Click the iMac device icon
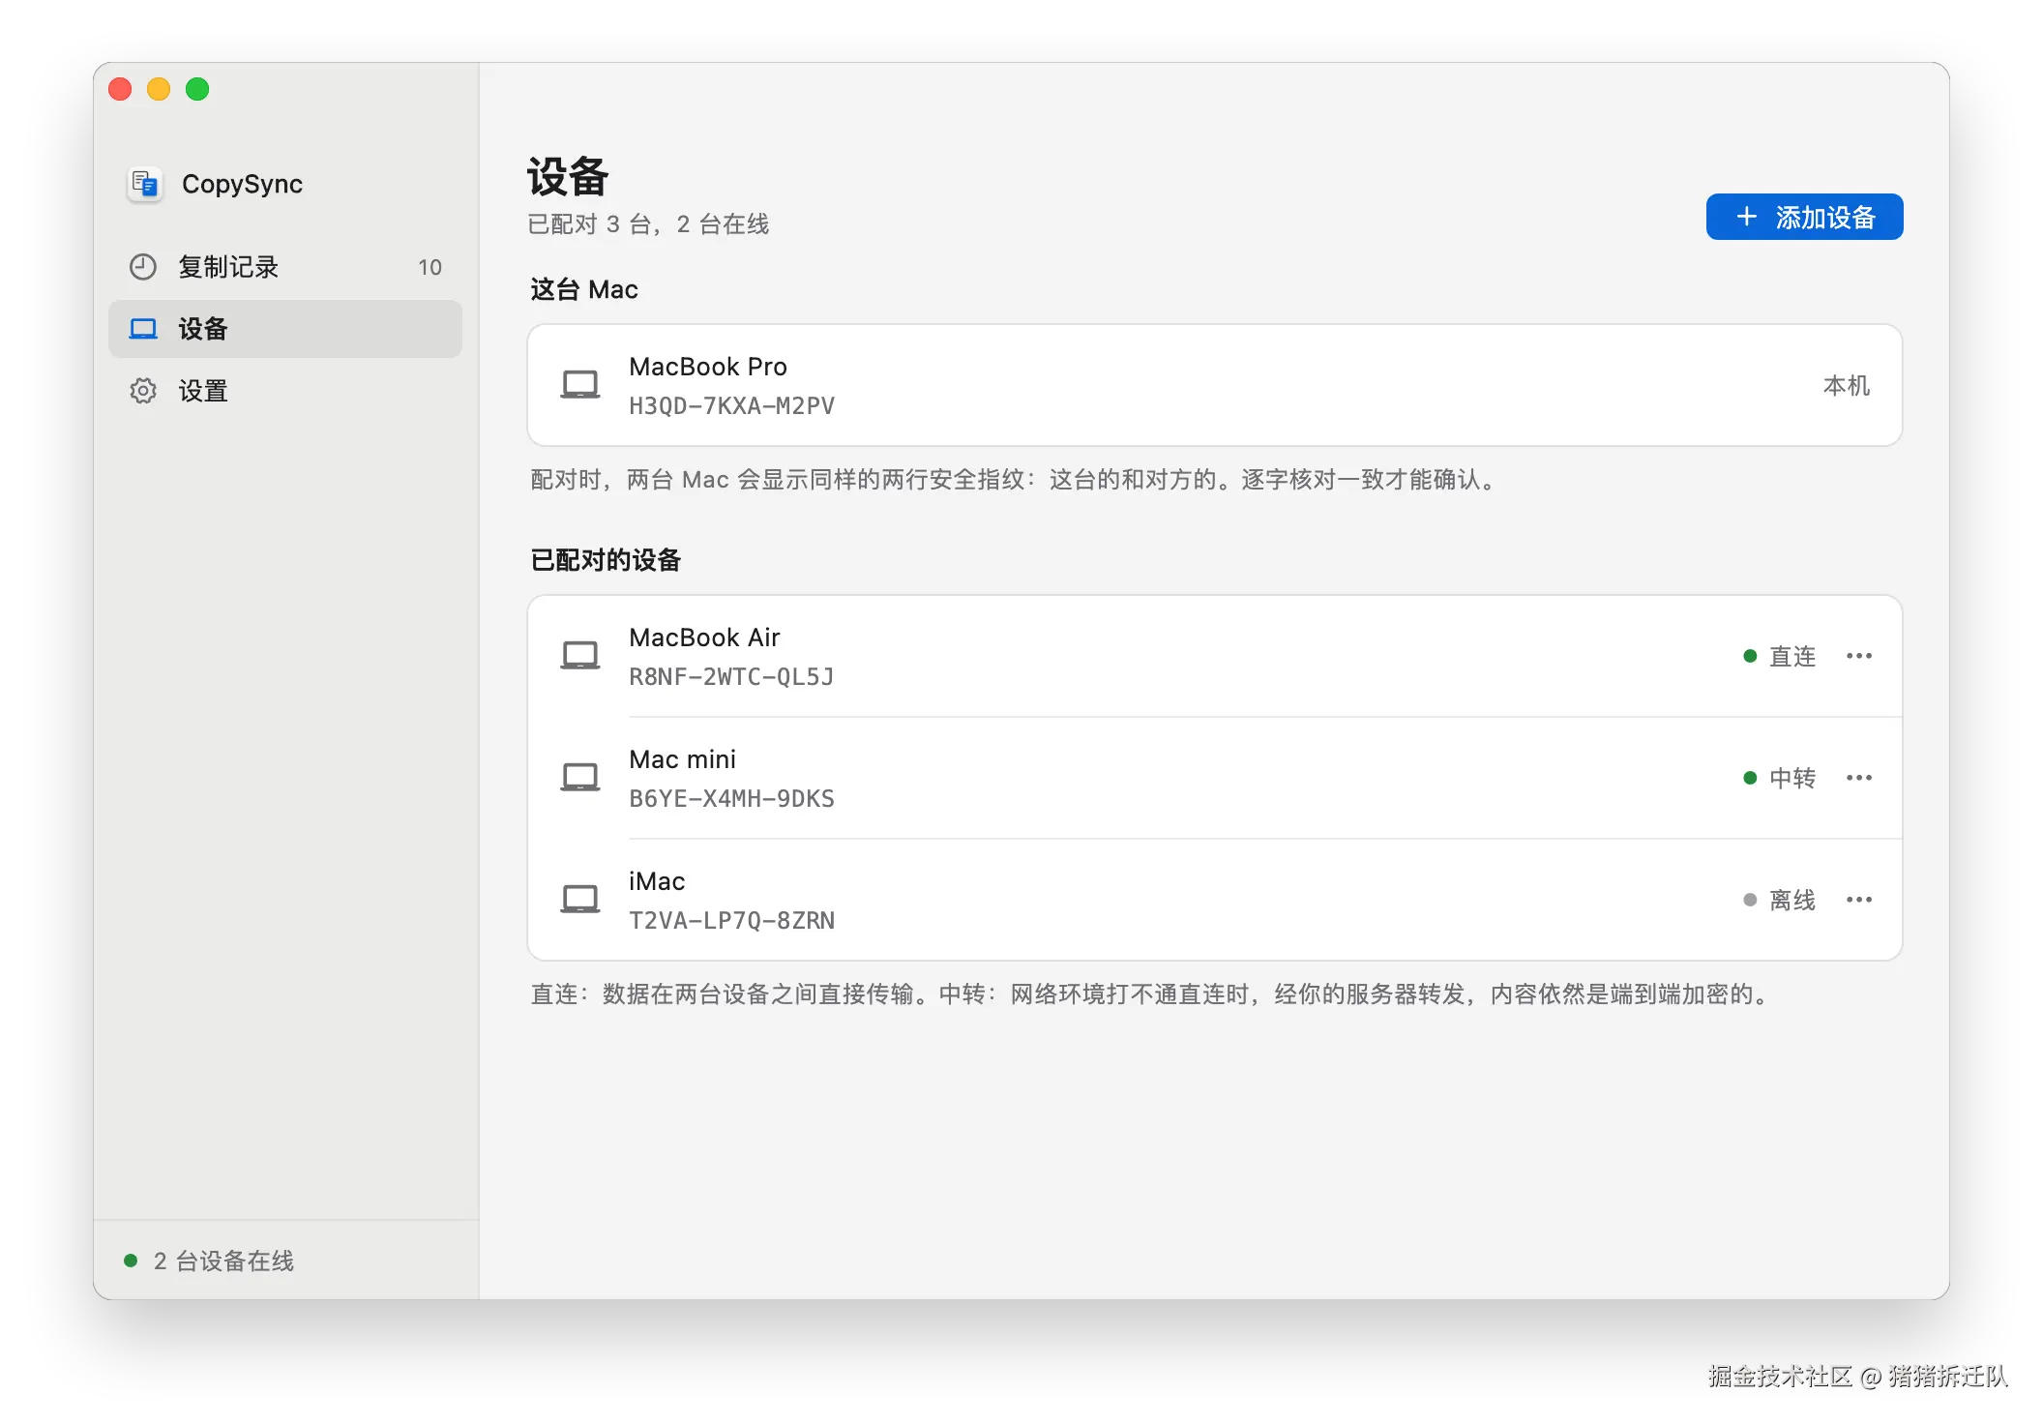This screenshot has width=2043, height=1424. (580, 900)
